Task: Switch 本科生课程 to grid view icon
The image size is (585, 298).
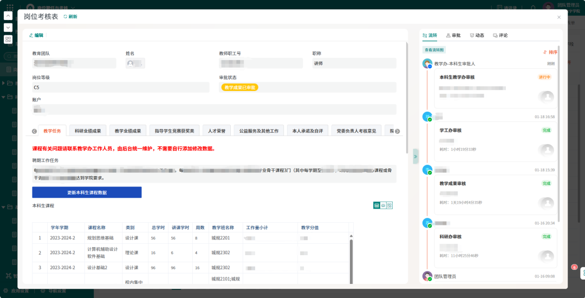Action: pos(389,205)
